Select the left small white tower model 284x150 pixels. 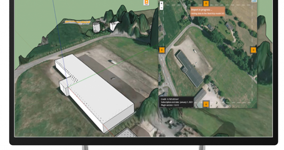[96, 27]
